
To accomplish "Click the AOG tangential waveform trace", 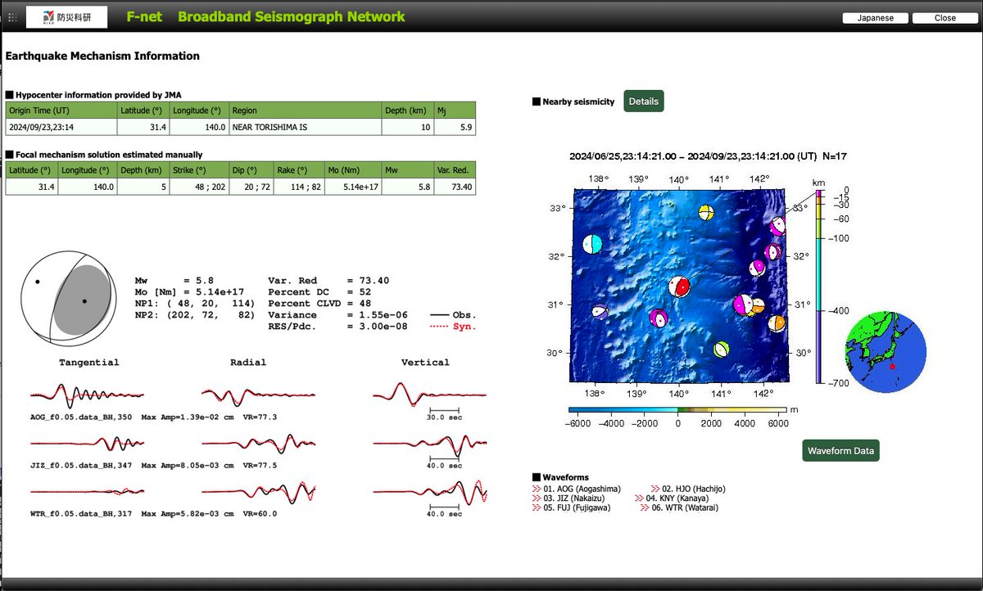I will (x=88, y=395).
